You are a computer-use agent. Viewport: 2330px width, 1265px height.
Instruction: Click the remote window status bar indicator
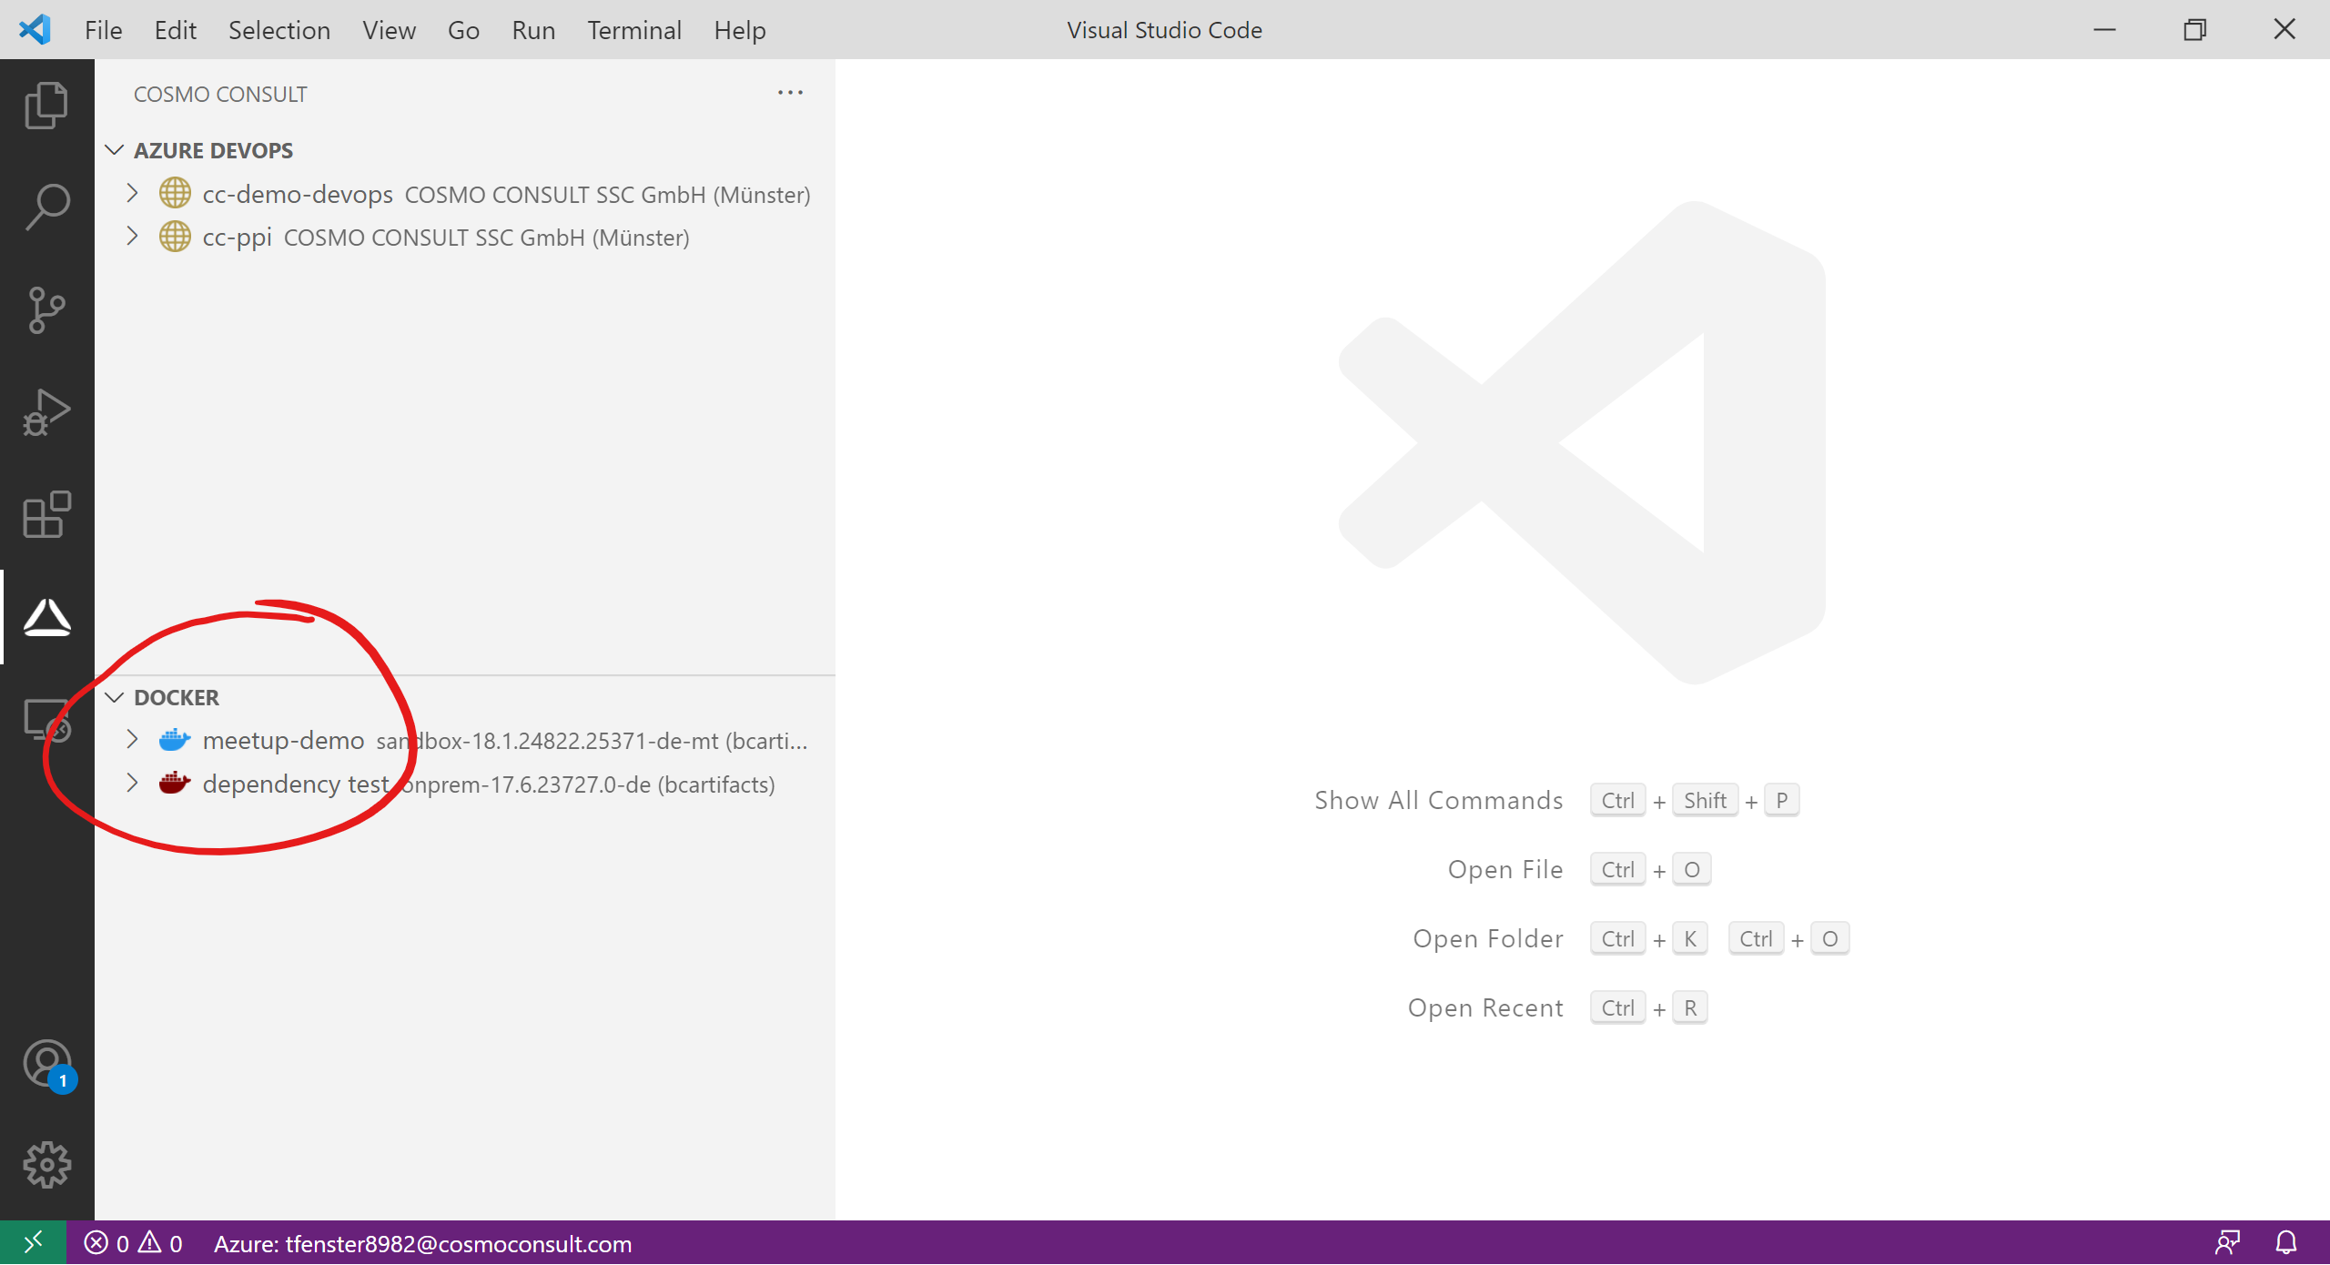pyautogui.click(x=33, y=1242)
